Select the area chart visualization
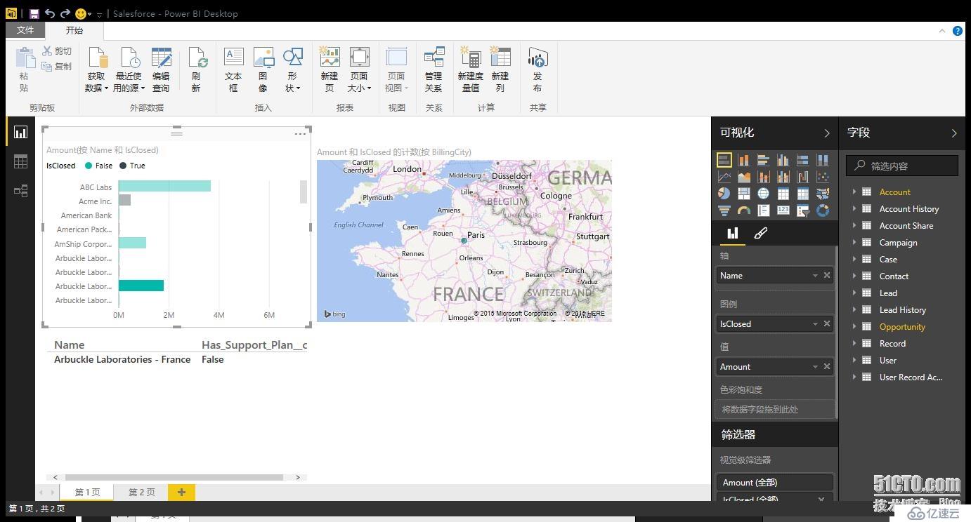Screen dimensions: 971x522 pos(743,177)
